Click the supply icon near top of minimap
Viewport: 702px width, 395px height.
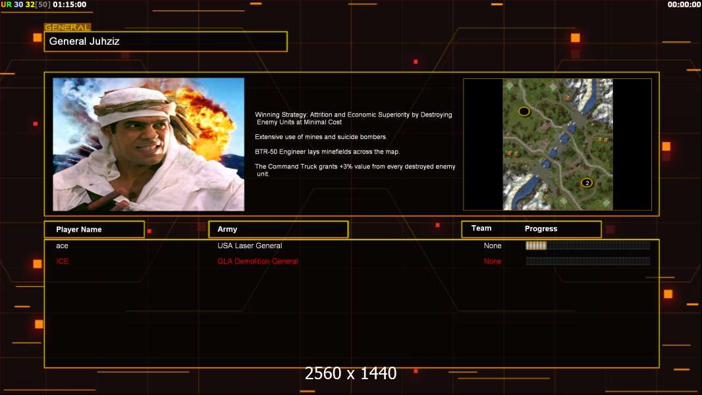point(567,98)
